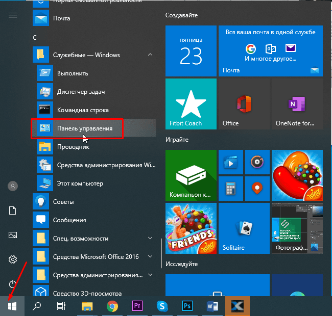Click the calendar tile showing пятница 23
This screenshot has width=332, height=316.
coord(190,51)
